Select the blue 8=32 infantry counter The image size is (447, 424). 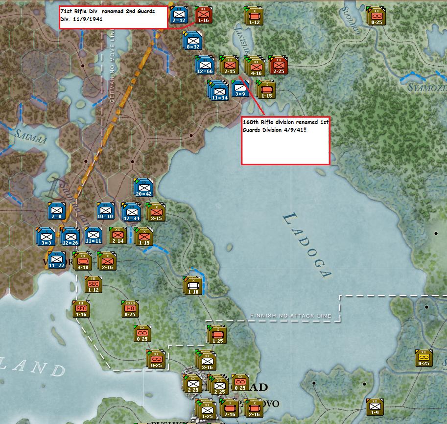pyautogui.click(x=193, y=41)
